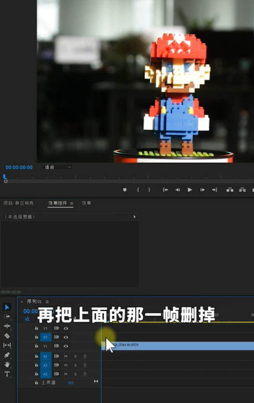
Task: Click the program monitor zoom scroll handle
Action: click(5, 181)
